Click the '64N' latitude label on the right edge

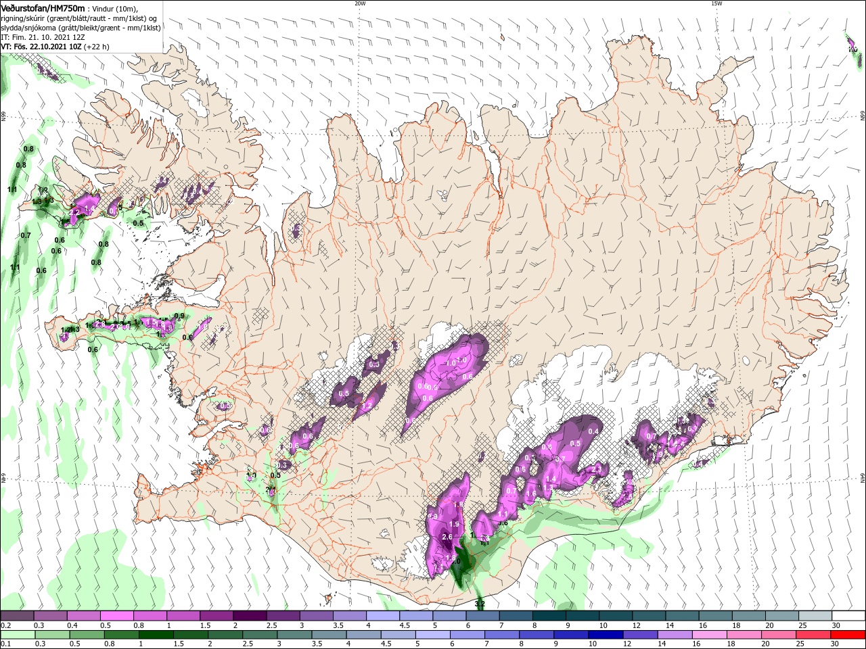[x=863, y=478]
